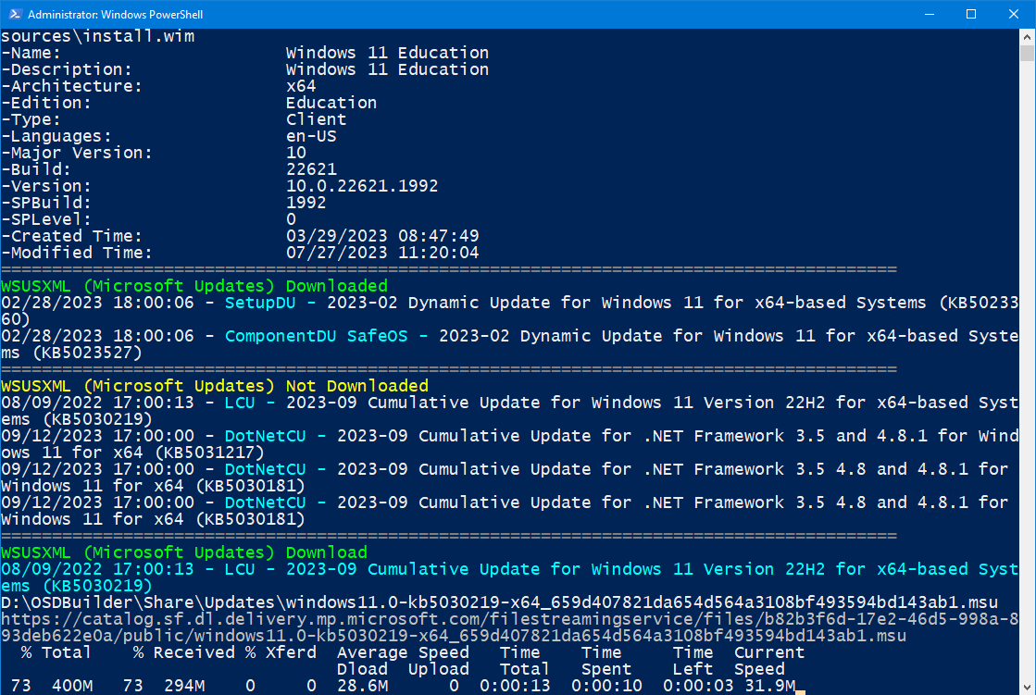Click the green 'WSUSXML (Microsoft Updates) Download' heading

pos(184,552)
